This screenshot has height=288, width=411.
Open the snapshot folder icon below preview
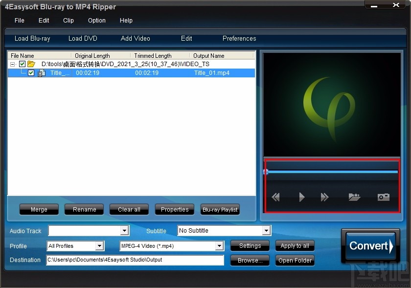354,197
